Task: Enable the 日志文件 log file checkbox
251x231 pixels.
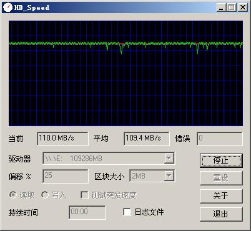Action: [127, 212]
